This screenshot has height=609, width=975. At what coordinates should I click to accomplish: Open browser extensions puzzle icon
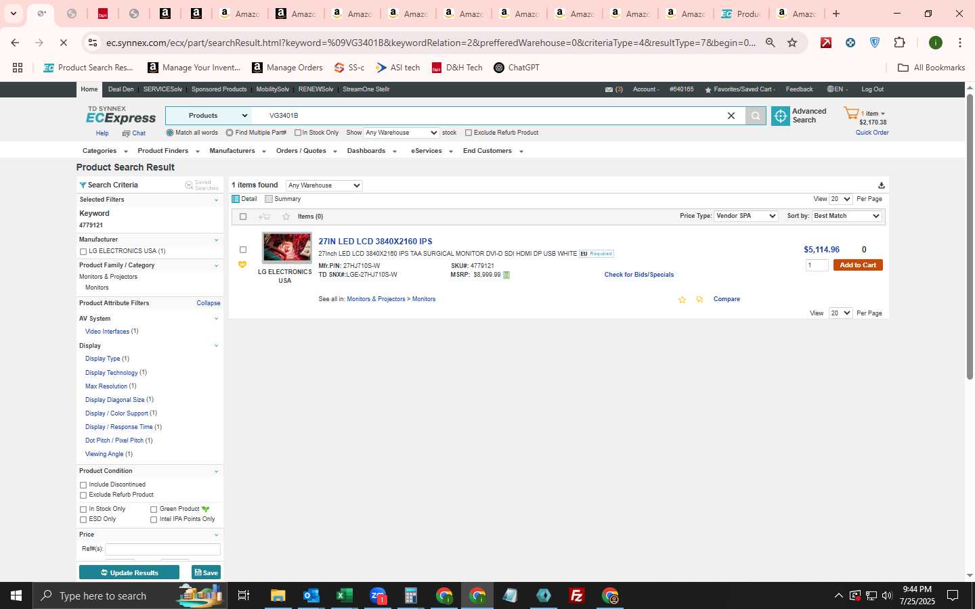click(x=899, y=43)
